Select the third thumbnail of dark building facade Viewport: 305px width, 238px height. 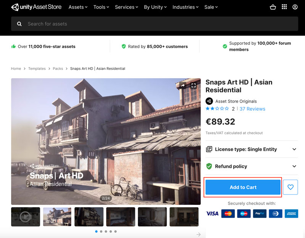(89, 217)
